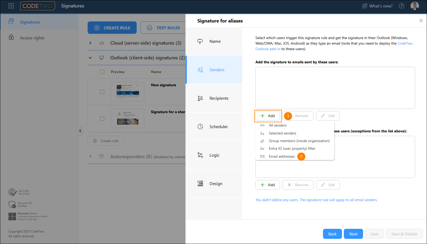
Task: Click the Recipients people icon
Action: point(200,98)
